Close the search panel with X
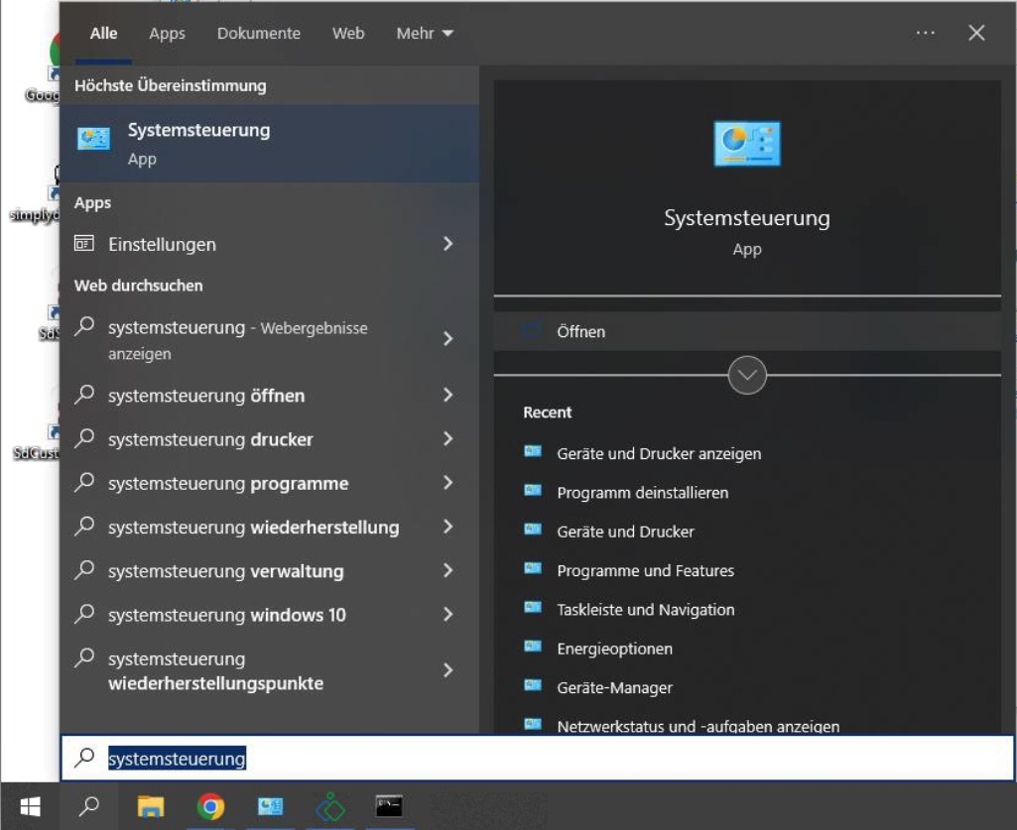The width and height of the screenshot is (1017, 830). (x=976, y=33)
